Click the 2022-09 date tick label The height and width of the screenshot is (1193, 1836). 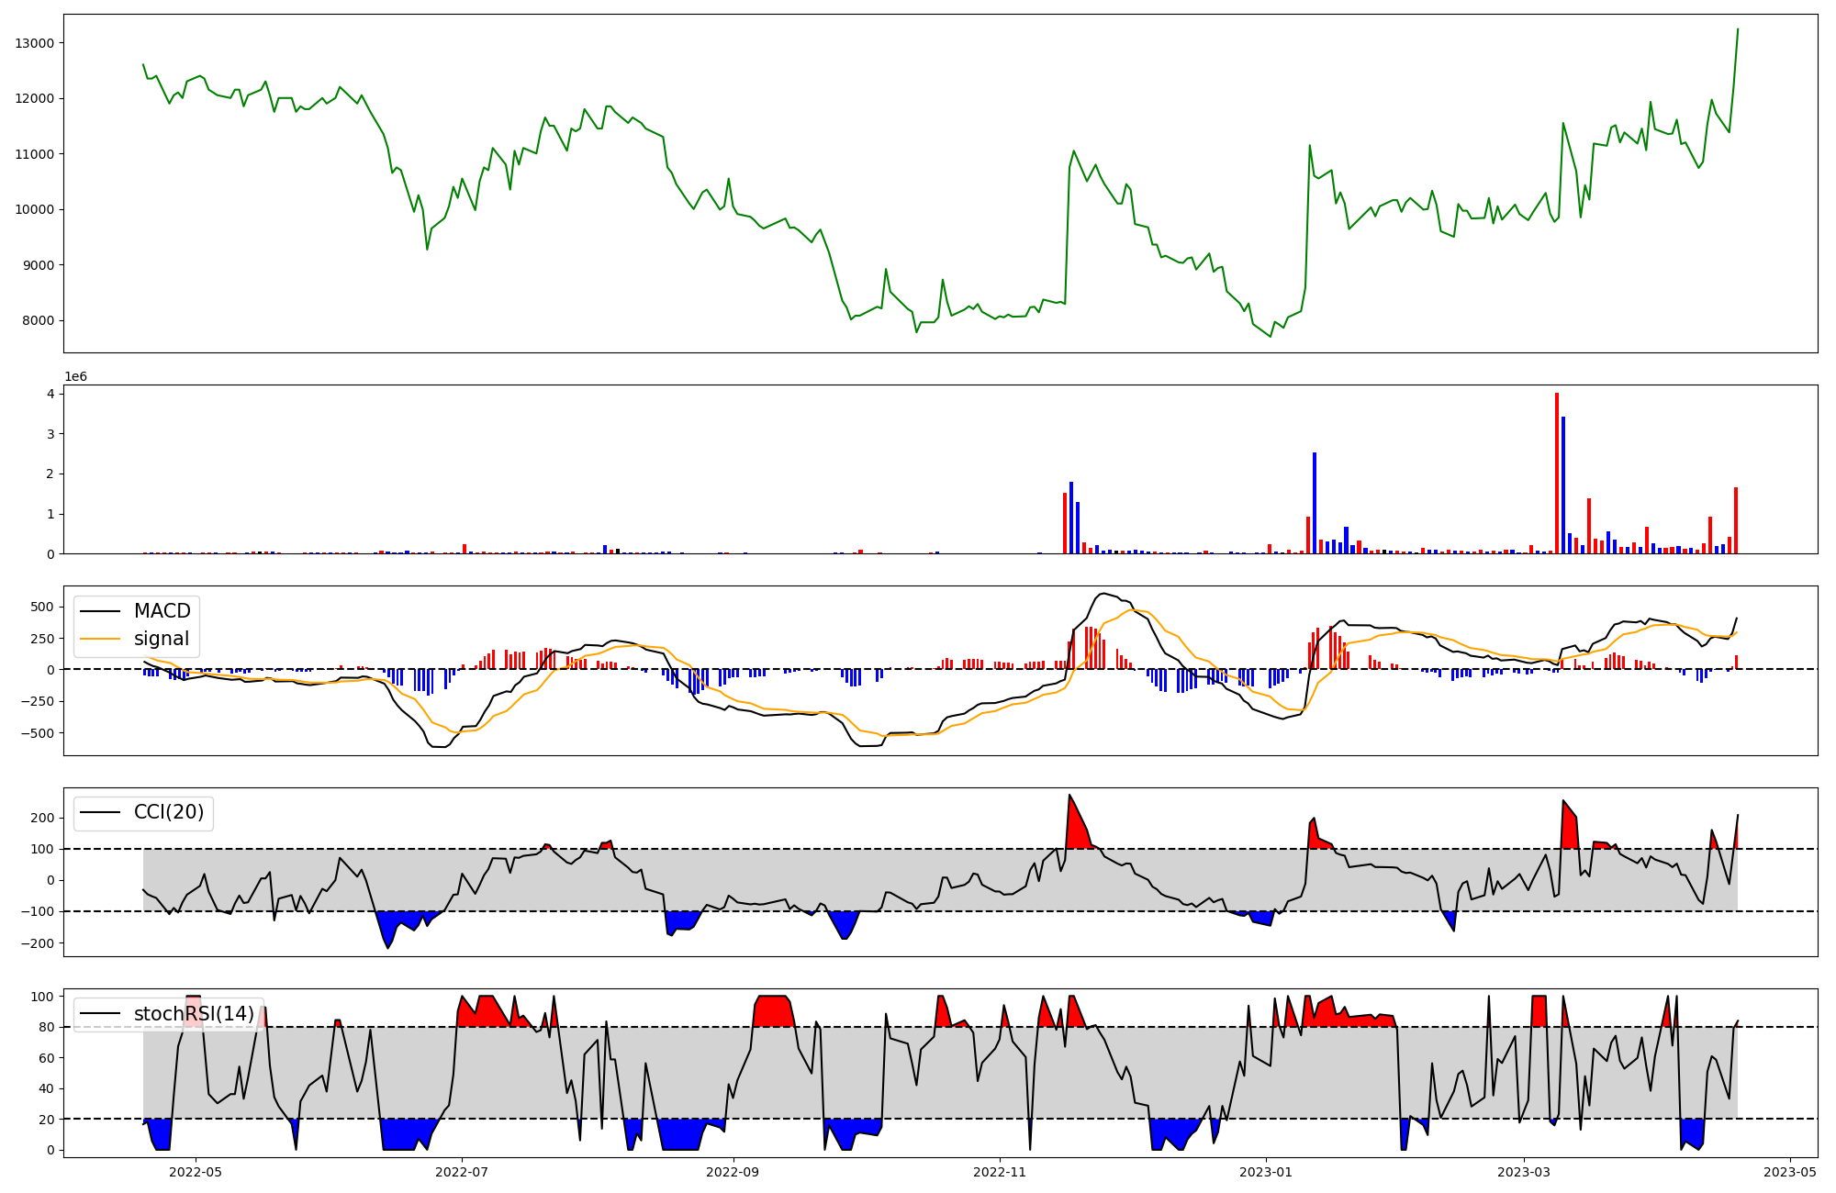(x=733, y=1172)
